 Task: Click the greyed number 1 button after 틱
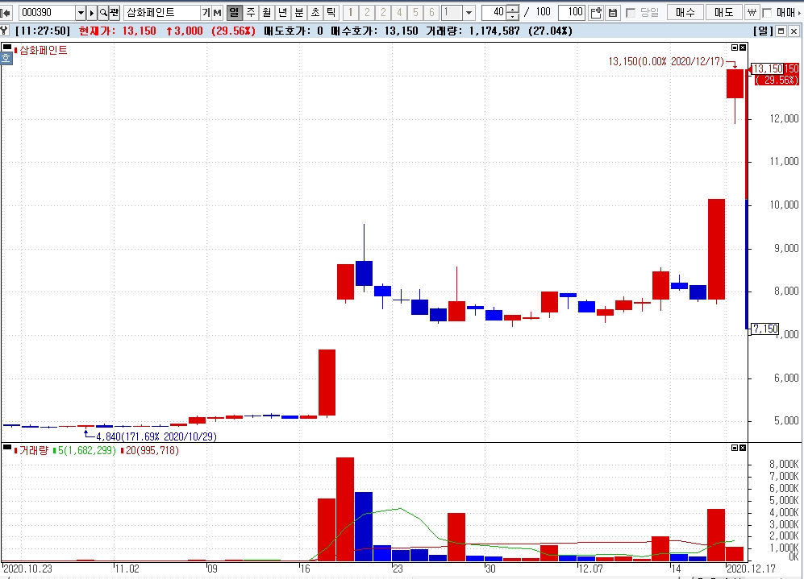pos(351,12)
